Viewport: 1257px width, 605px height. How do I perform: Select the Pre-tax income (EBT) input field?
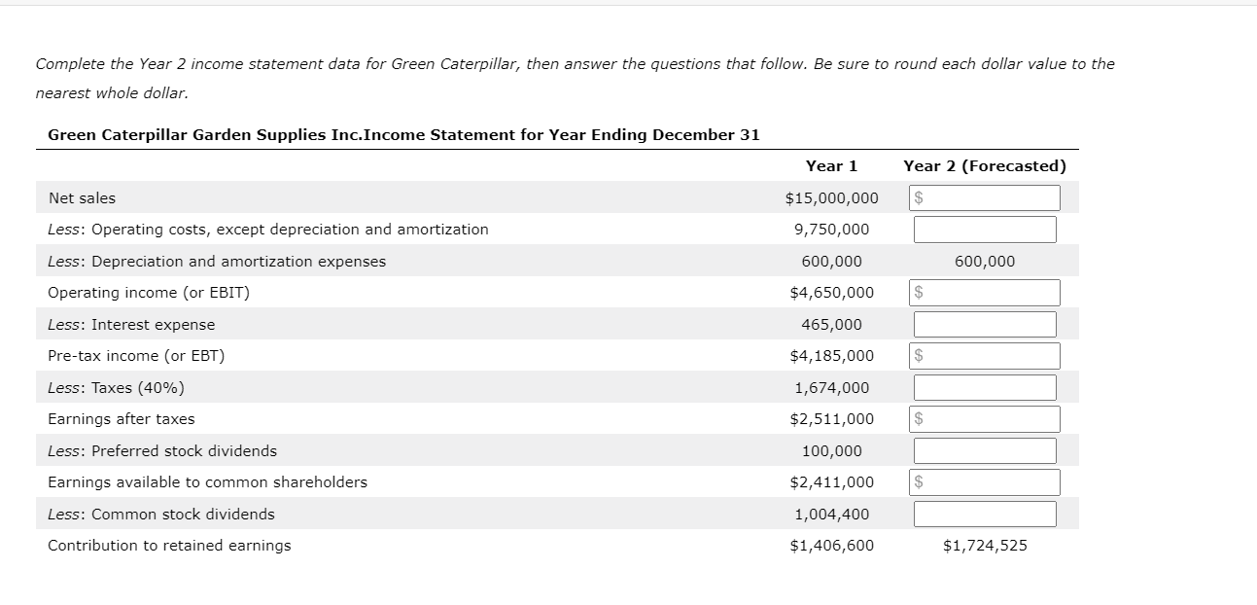[984, 355]
